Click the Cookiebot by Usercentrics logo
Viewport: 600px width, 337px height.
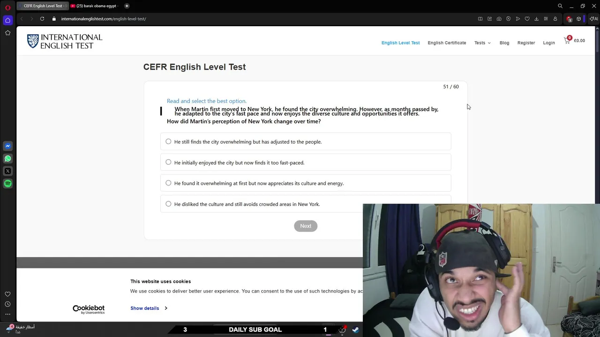[89, 309]
